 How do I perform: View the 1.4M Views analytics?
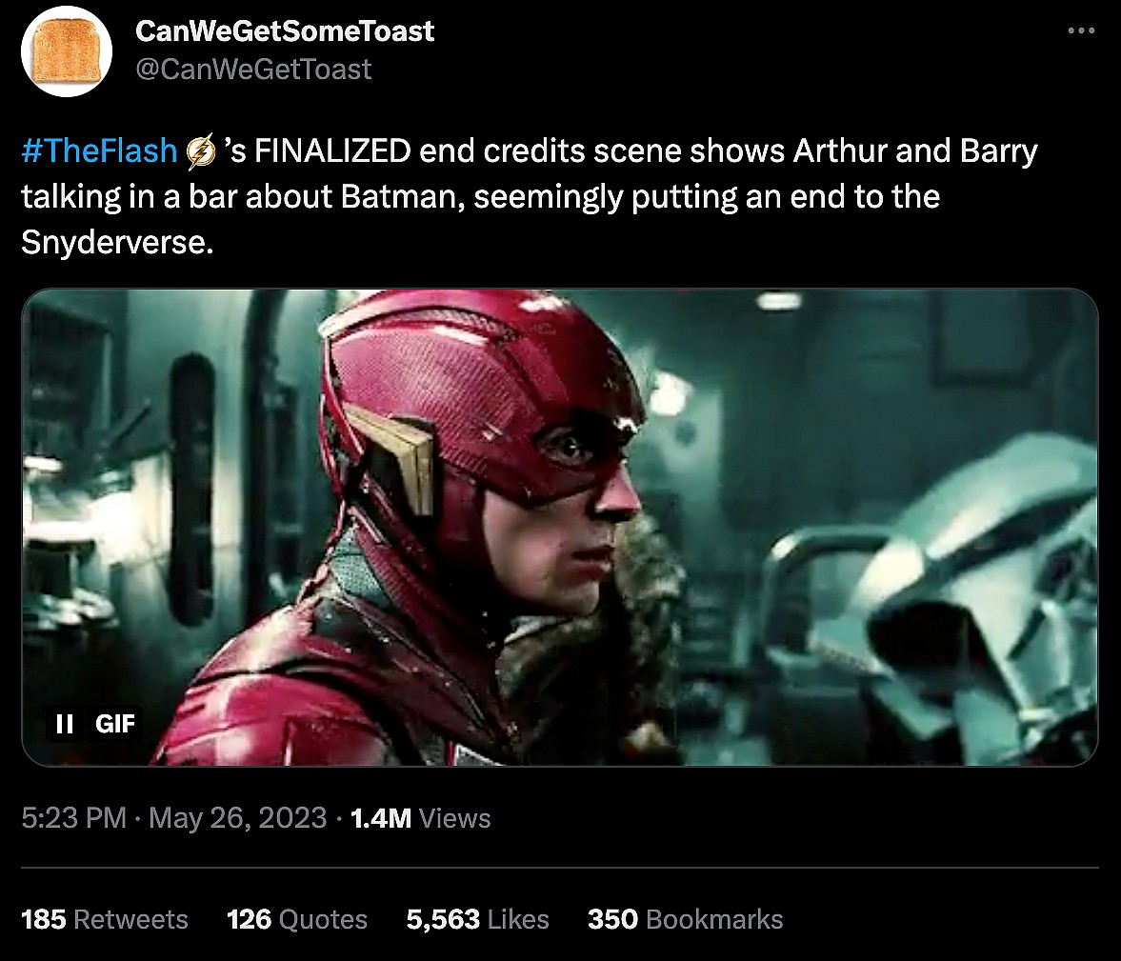[421, 818]
